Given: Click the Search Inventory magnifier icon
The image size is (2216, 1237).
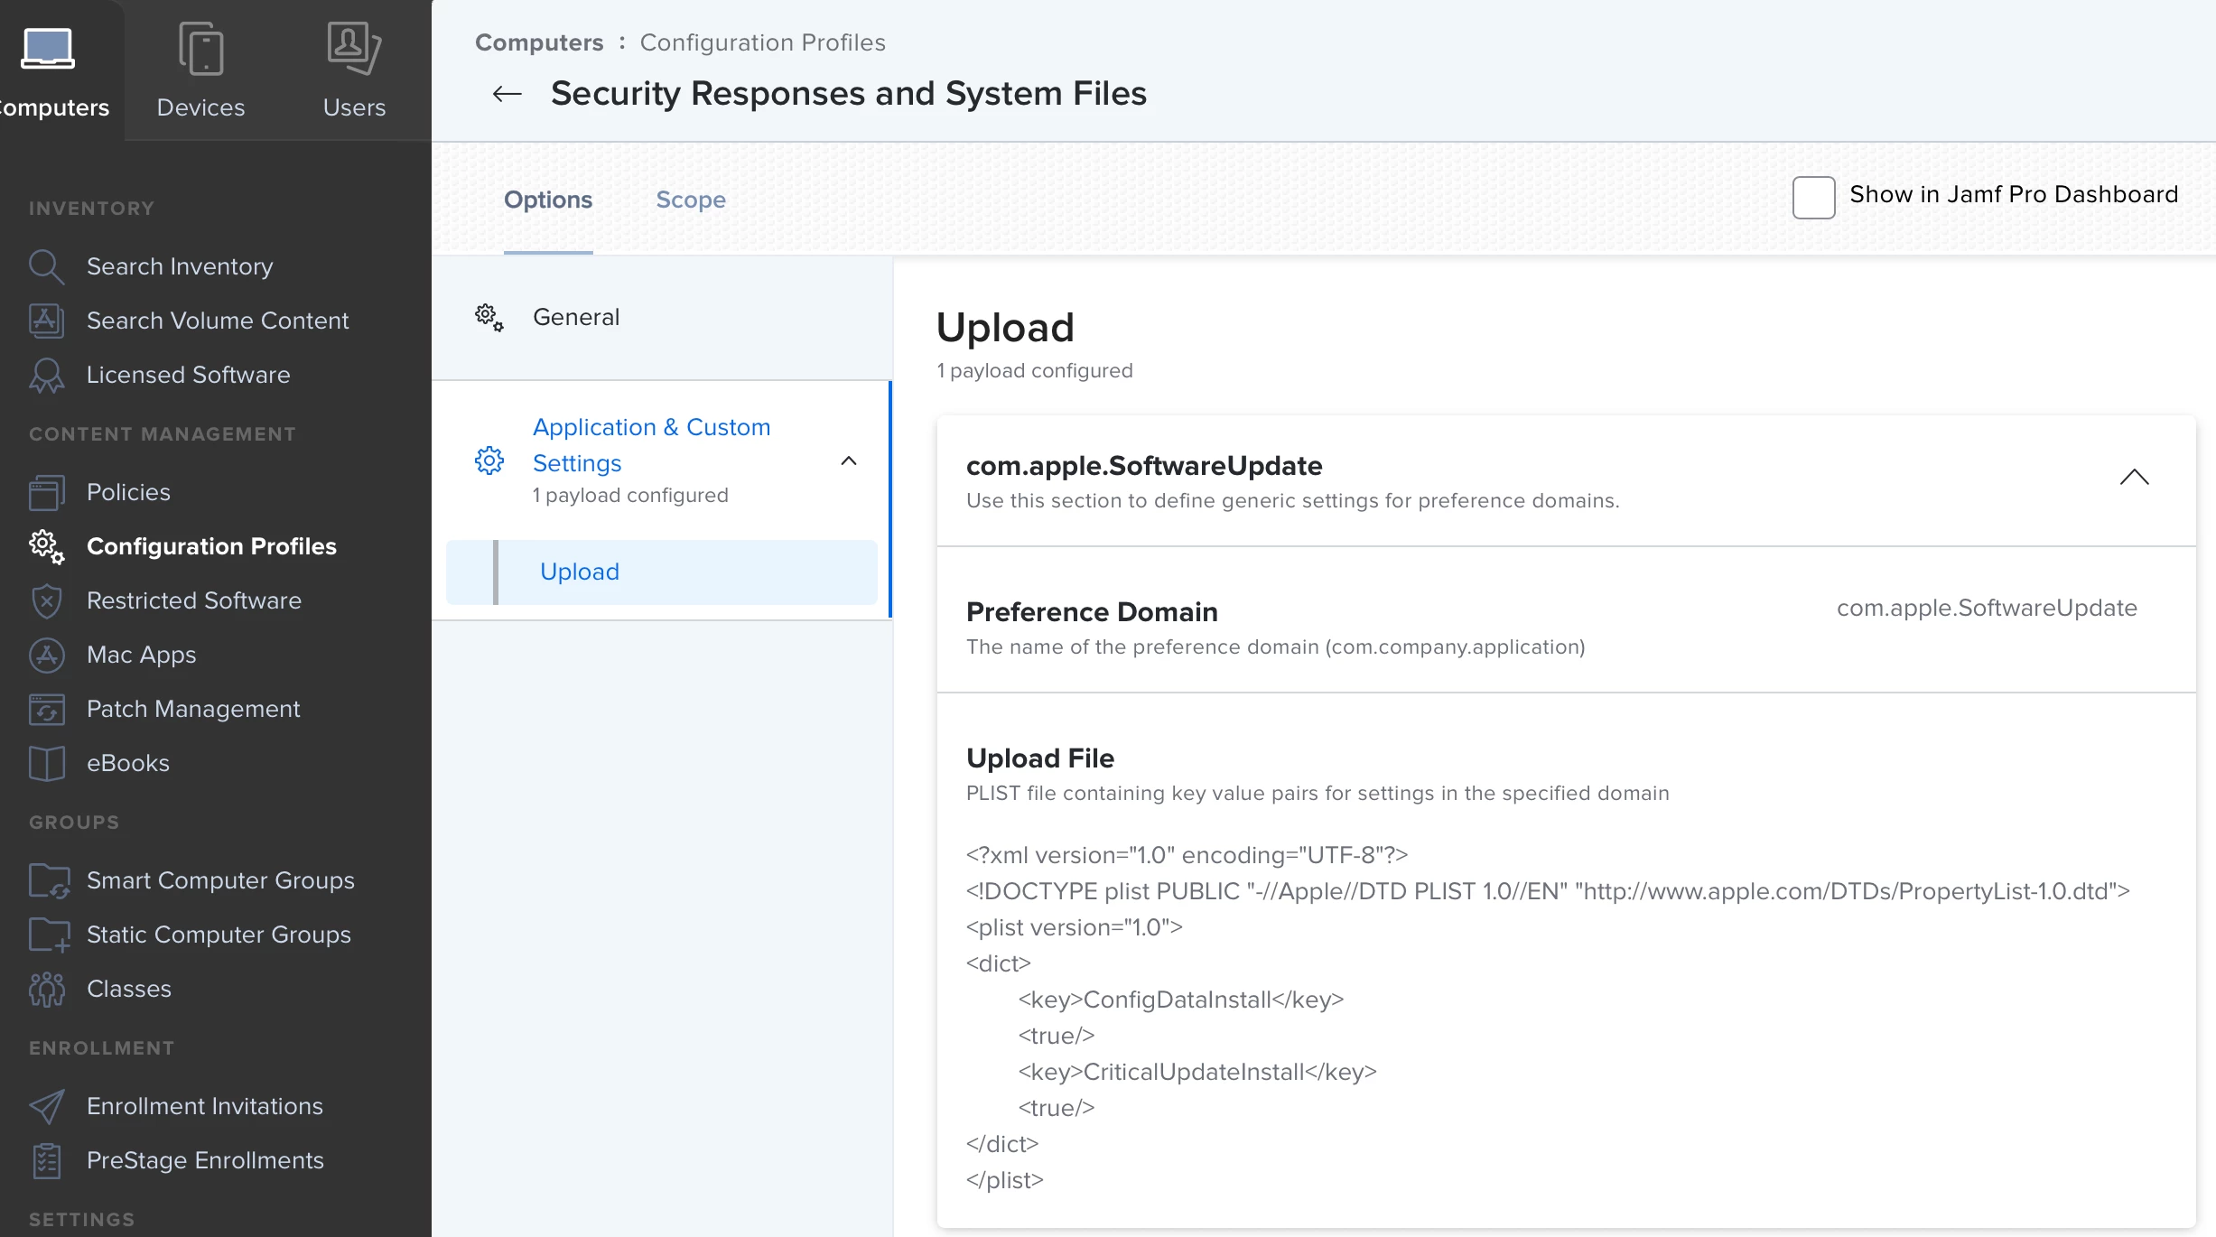Looking at the screenshot, I should [x=46, y=267].
